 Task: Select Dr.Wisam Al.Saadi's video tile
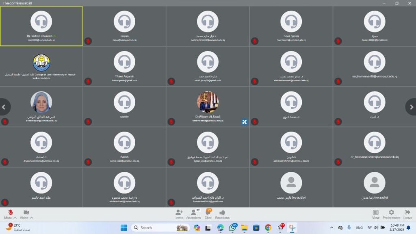point(208,106)
